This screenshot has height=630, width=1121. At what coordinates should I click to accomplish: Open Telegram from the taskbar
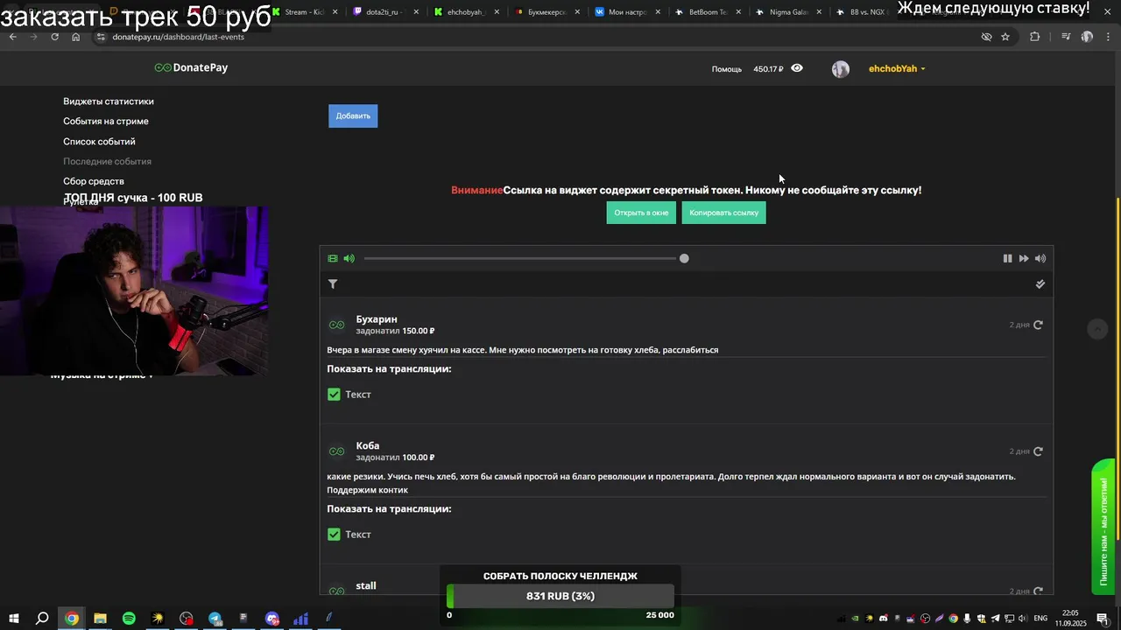point(215,619)
